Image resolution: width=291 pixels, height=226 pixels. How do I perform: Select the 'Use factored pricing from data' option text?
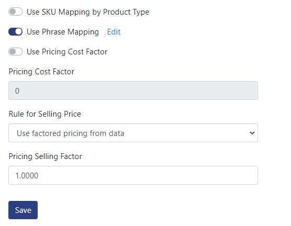tap(70, 133)
